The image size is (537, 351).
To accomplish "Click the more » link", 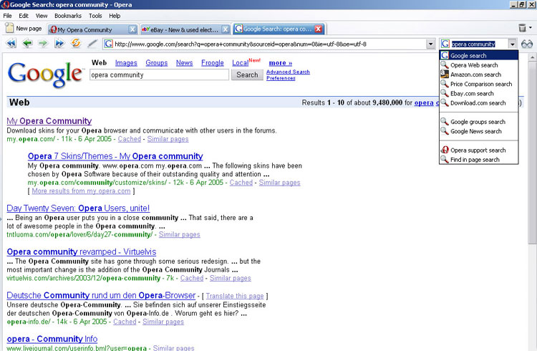I will coord(281,63).
